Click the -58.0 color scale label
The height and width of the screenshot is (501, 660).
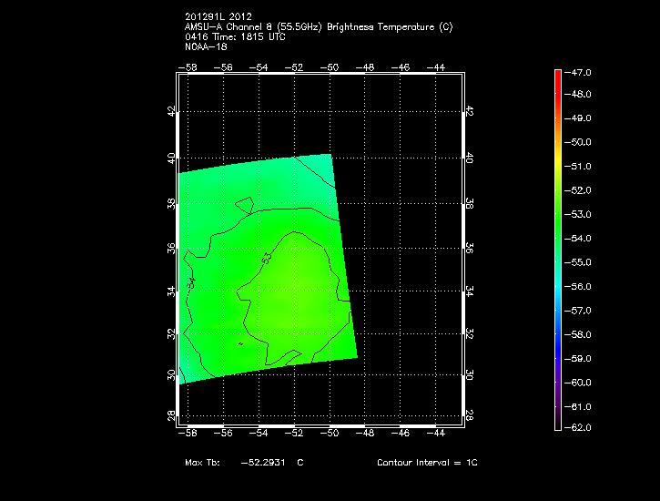[x=581, y=334]
